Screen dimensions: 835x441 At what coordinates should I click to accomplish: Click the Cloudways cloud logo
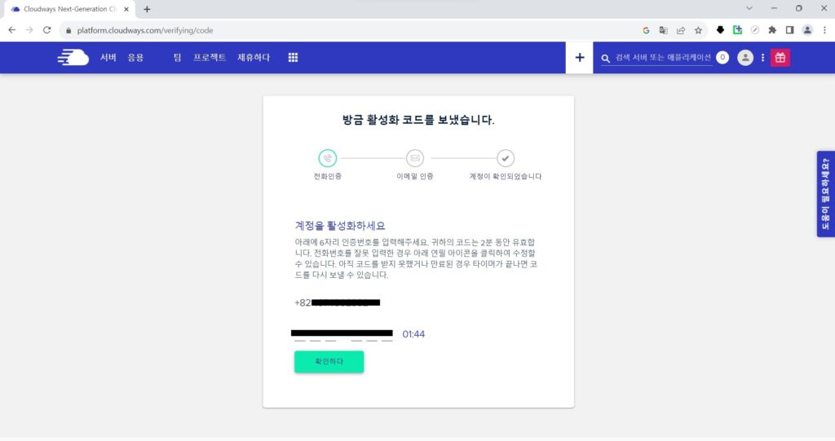73,57
